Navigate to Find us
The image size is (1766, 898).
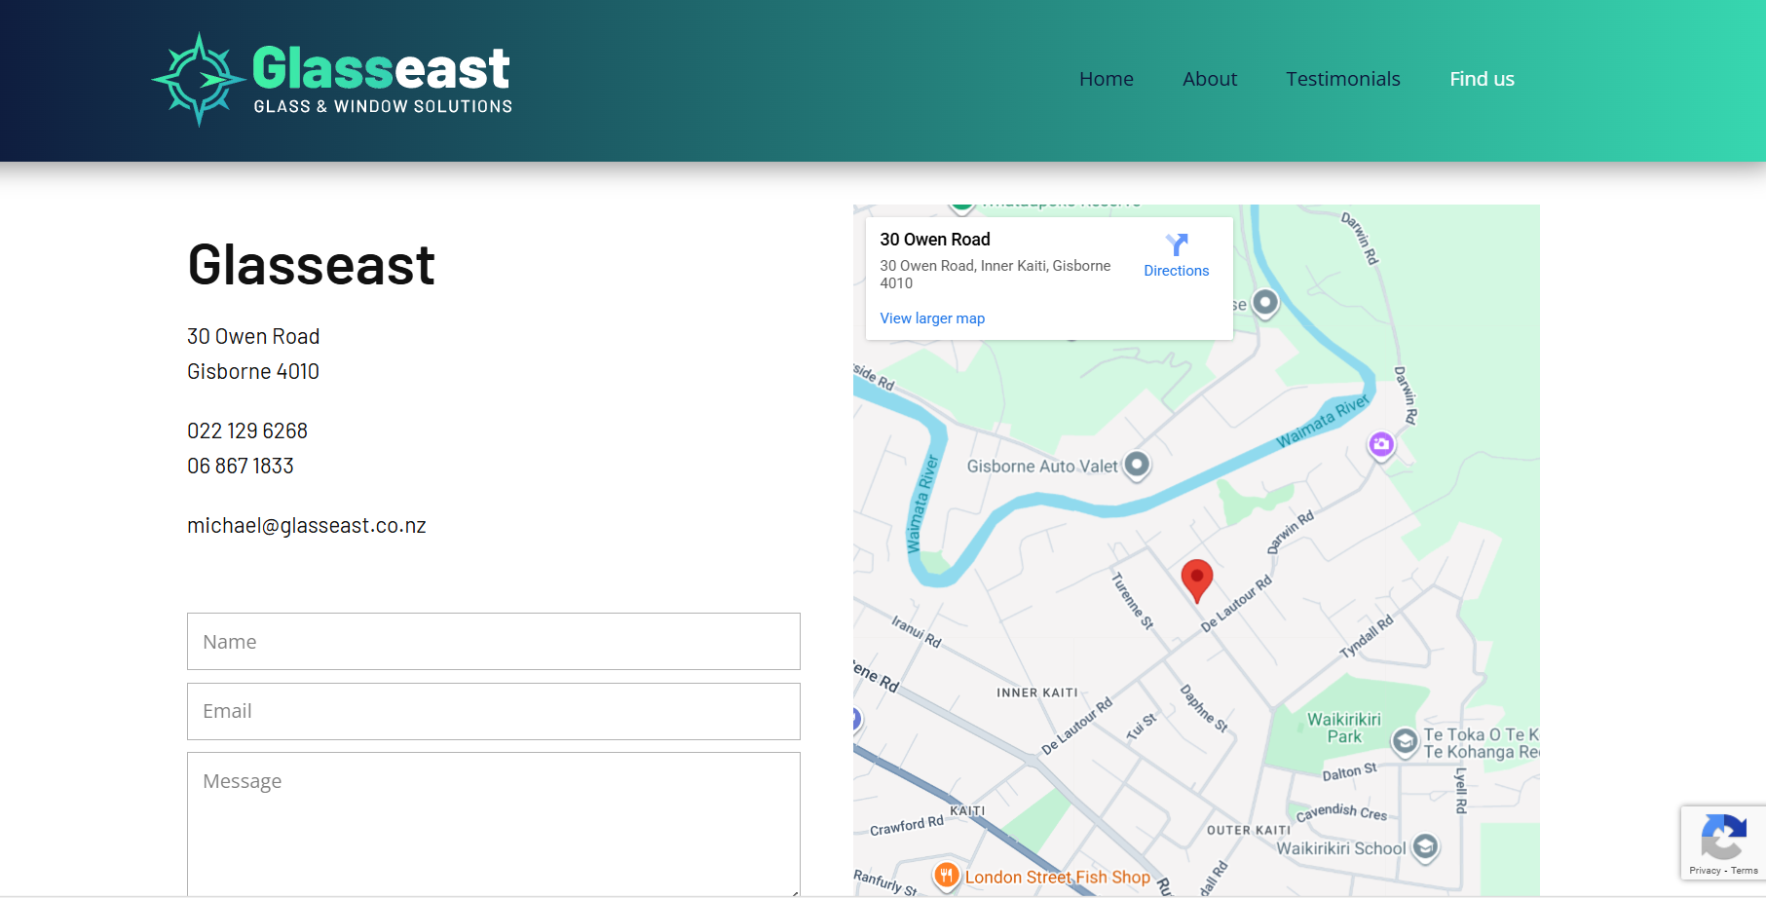click(x=1481, y=79)
